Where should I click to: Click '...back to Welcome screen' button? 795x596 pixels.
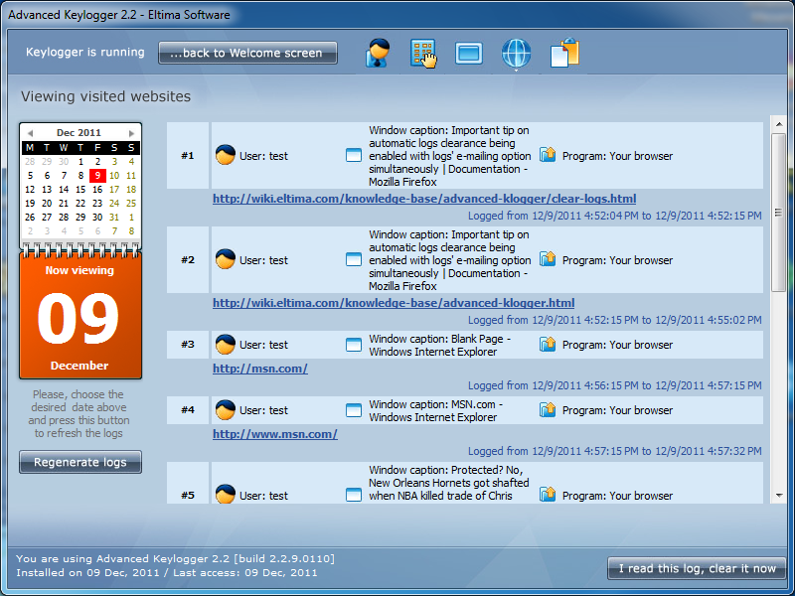[x=247, y=53]
